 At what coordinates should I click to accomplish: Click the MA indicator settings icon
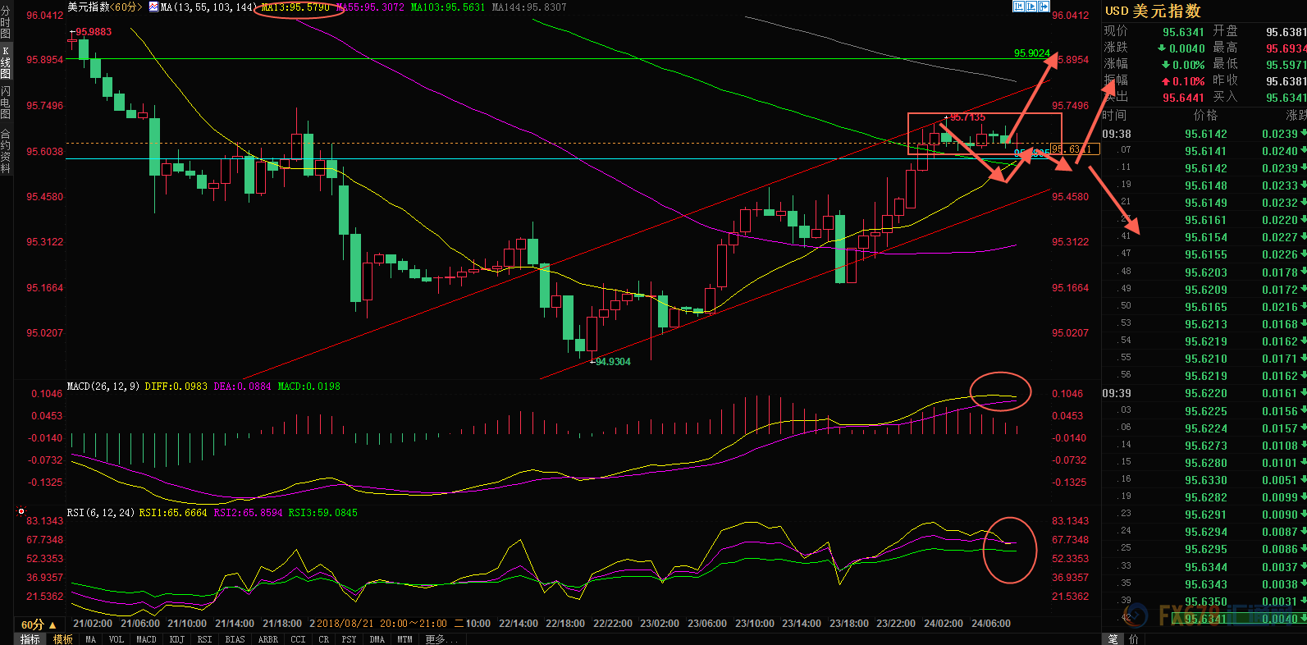point(153,7)
